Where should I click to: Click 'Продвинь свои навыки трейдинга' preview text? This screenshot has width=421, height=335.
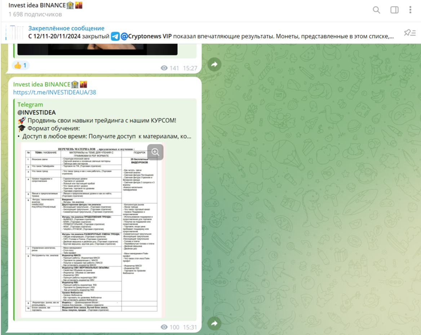(x=97, y=121)
